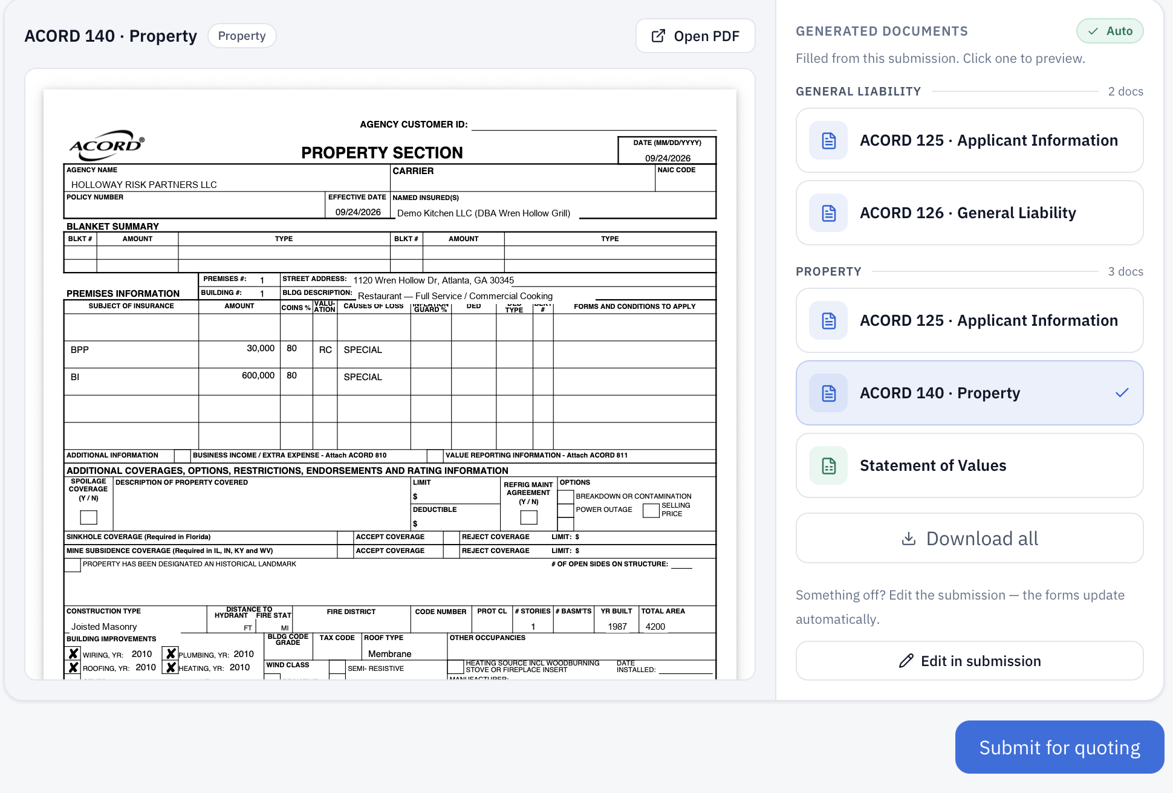Screen dimensions: 1173x793
Task: Click the document icon on ACORD 140 Property card
Action: pos(829,393)
